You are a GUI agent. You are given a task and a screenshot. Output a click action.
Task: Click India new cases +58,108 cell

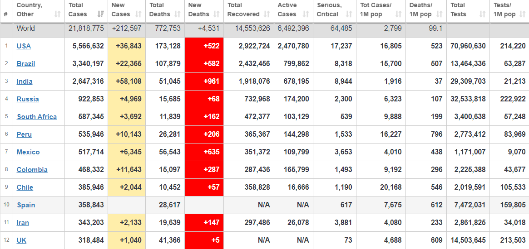127,81
